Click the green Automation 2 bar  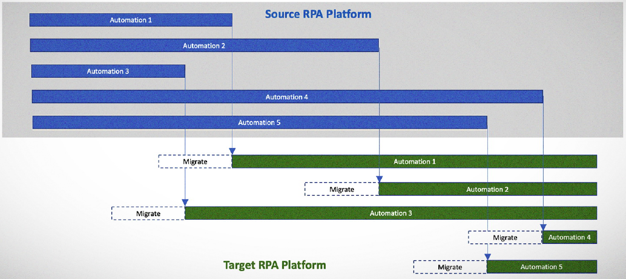point(487,189)
